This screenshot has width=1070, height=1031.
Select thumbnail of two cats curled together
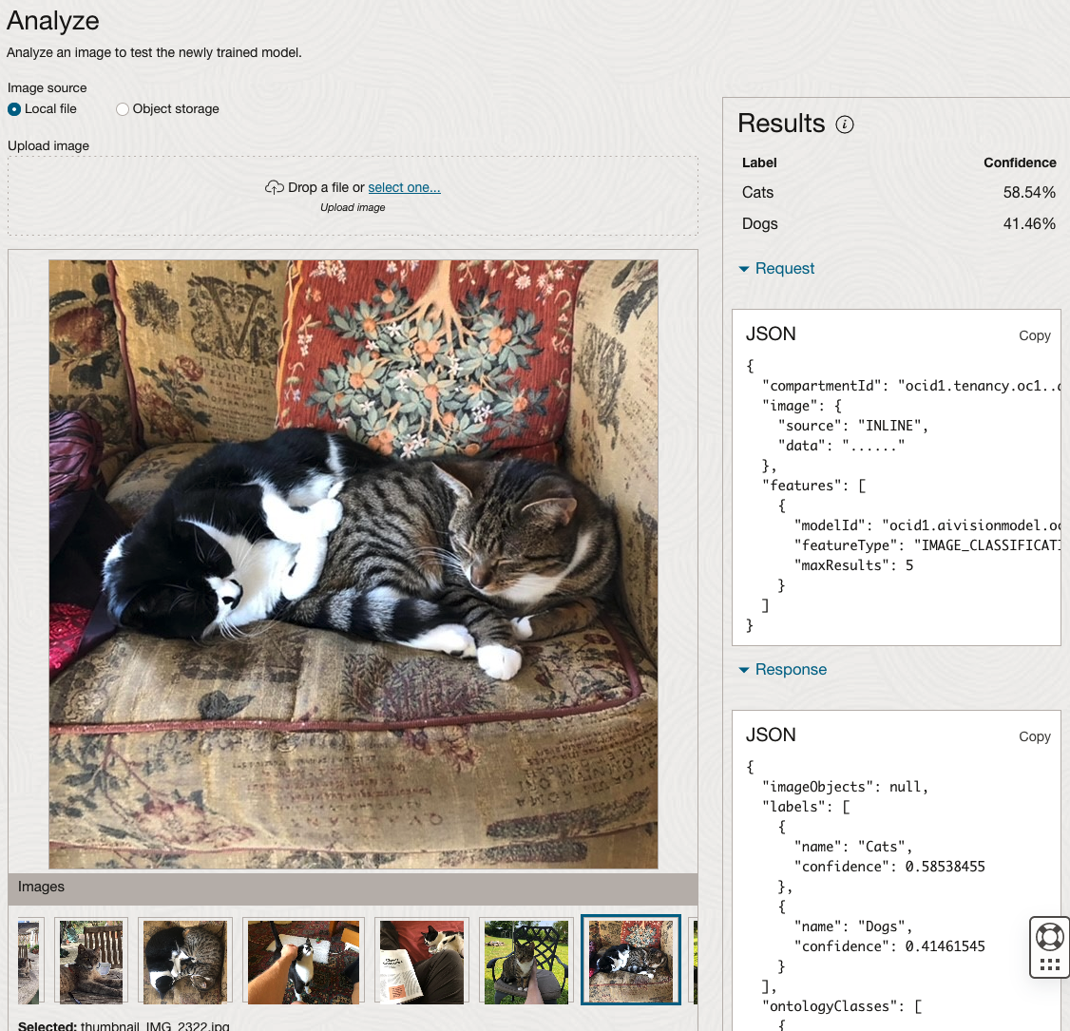(185, 961)
